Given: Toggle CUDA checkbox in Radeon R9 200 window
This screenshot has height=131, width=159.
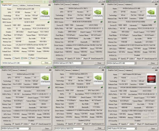Looking at the screenshot, I should click(x=128, y=124).
